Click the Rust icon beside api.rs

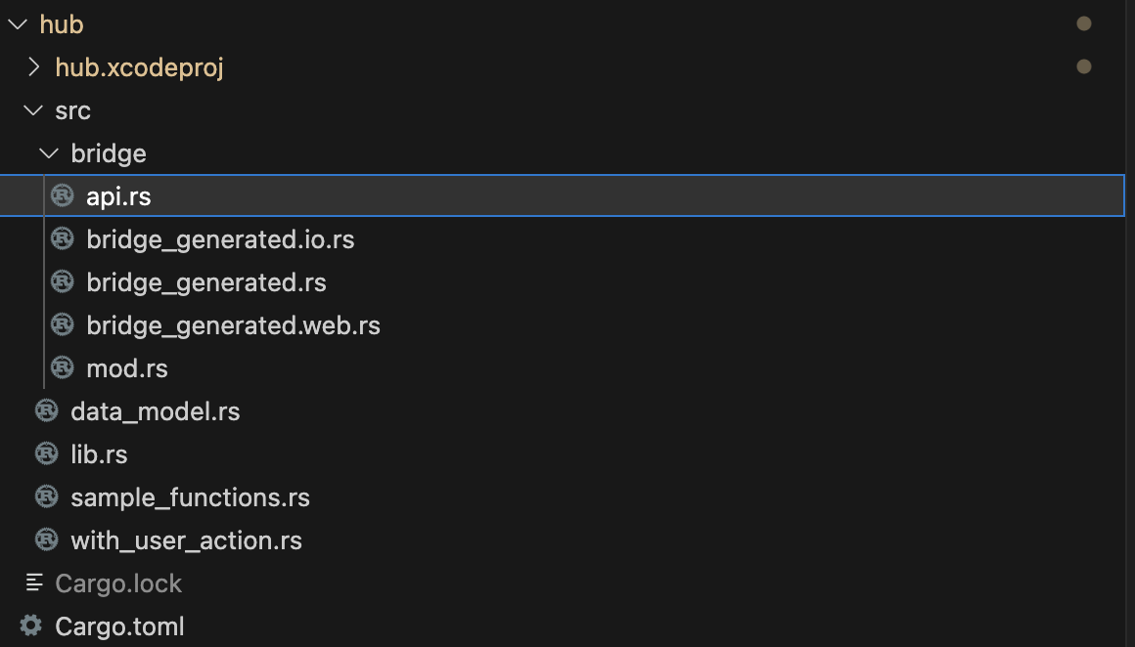point(62,195)
